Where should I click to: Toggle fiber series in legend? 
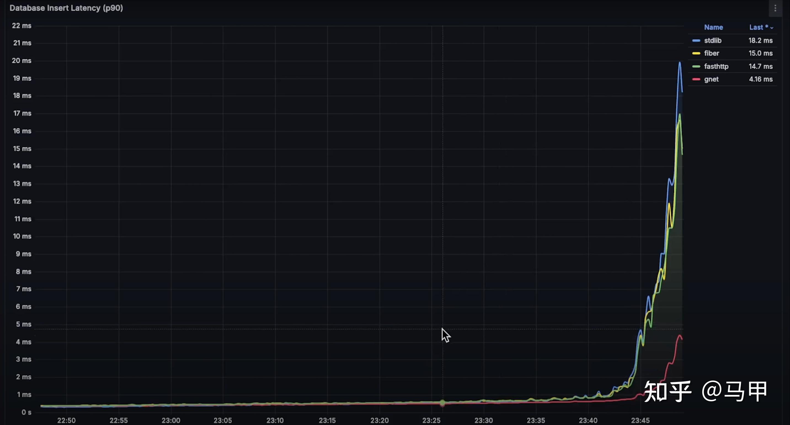pyautogui.click(x=711, y=53)
